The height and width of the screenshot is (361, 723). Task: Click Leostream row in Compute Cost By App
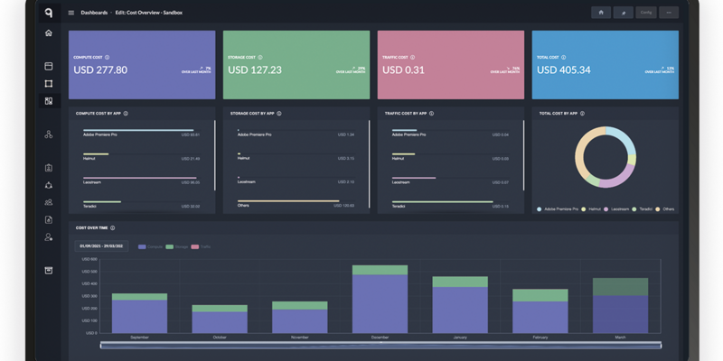click(x=141, y=180)
